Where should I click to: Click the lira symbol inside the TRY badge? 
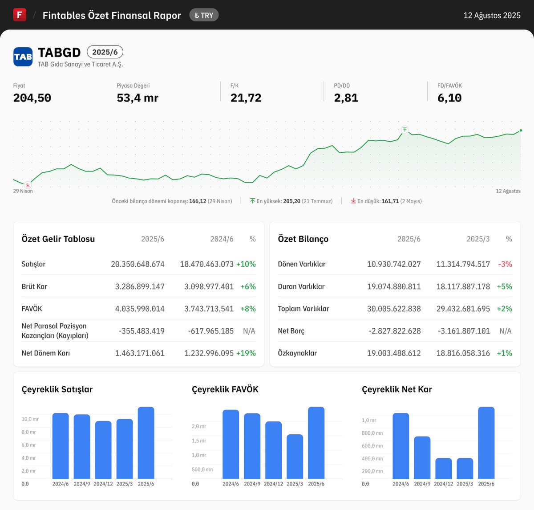pos(198,15)
